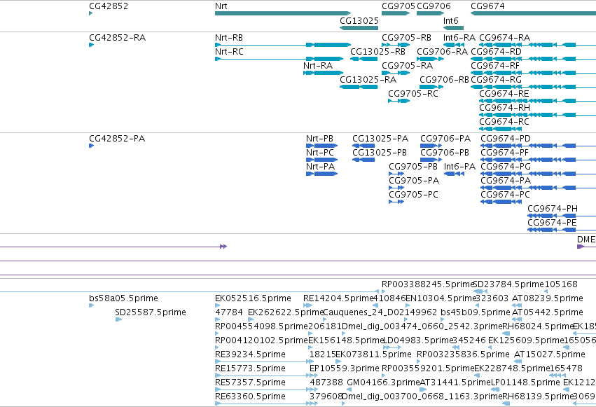The image size is (596, 407).
Task: Select the Nrt gene bar
Action: point(283,13)
